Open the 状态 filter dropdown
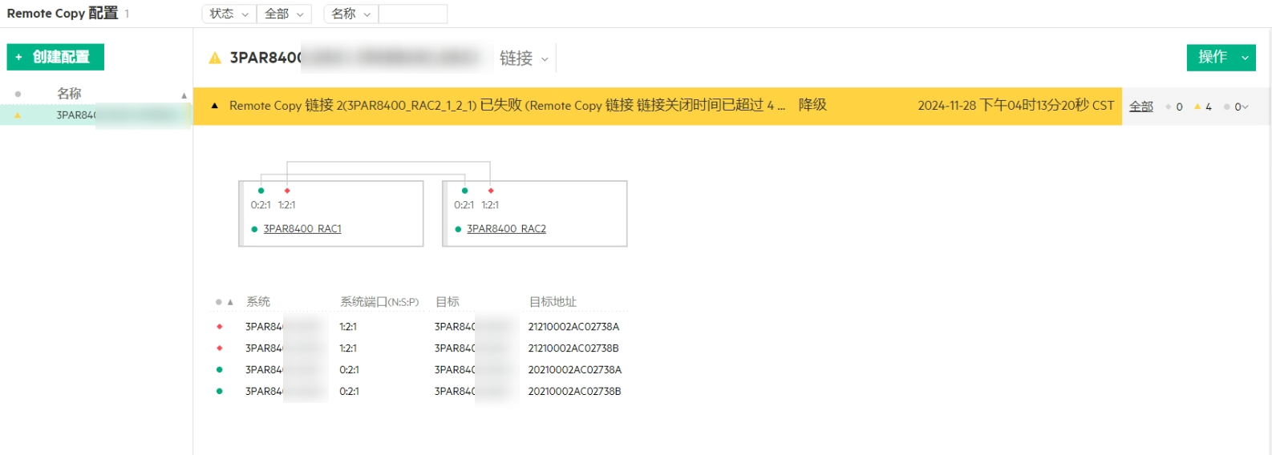The height and width of the screenshot is (455, 1272). pyautogui.click(x=229, y=14)
